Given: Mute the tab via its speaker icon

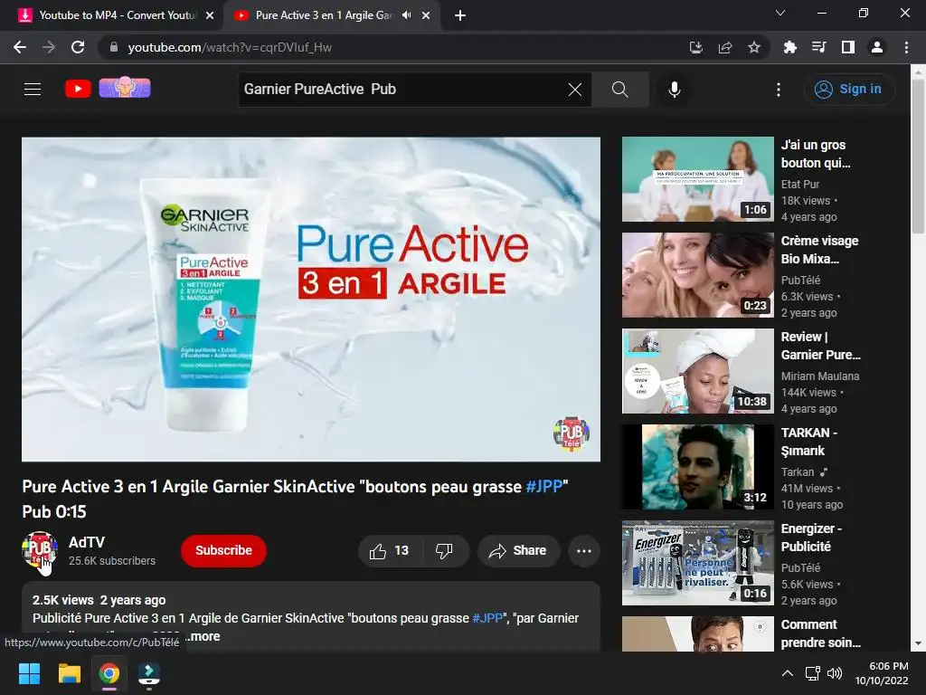Looking at the screenshot, I should [x=406, y=15].
